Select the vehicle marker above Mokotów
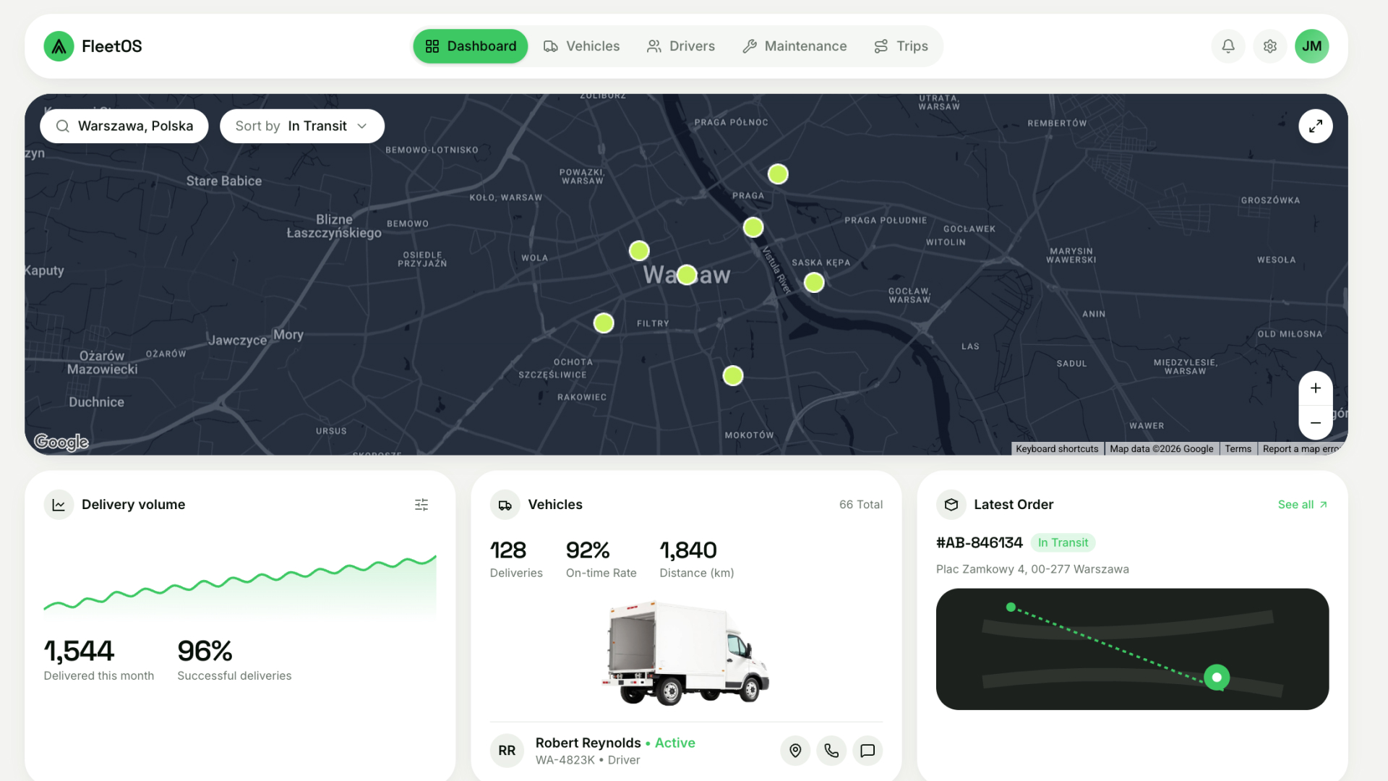This screenshot has height=781, width=1388. coord(733,375)
